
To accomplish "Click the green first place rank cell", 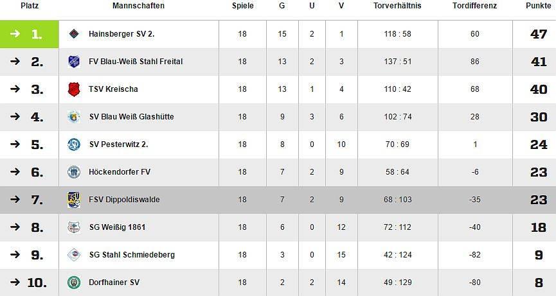I will 30,34.
